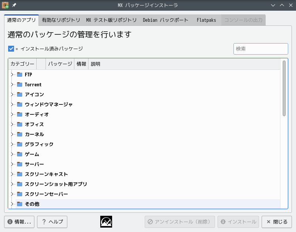This screenshot has height=232, width=296.
Task: Expand the ウィンドウマネージャ category
Action: tap(12, 104)
